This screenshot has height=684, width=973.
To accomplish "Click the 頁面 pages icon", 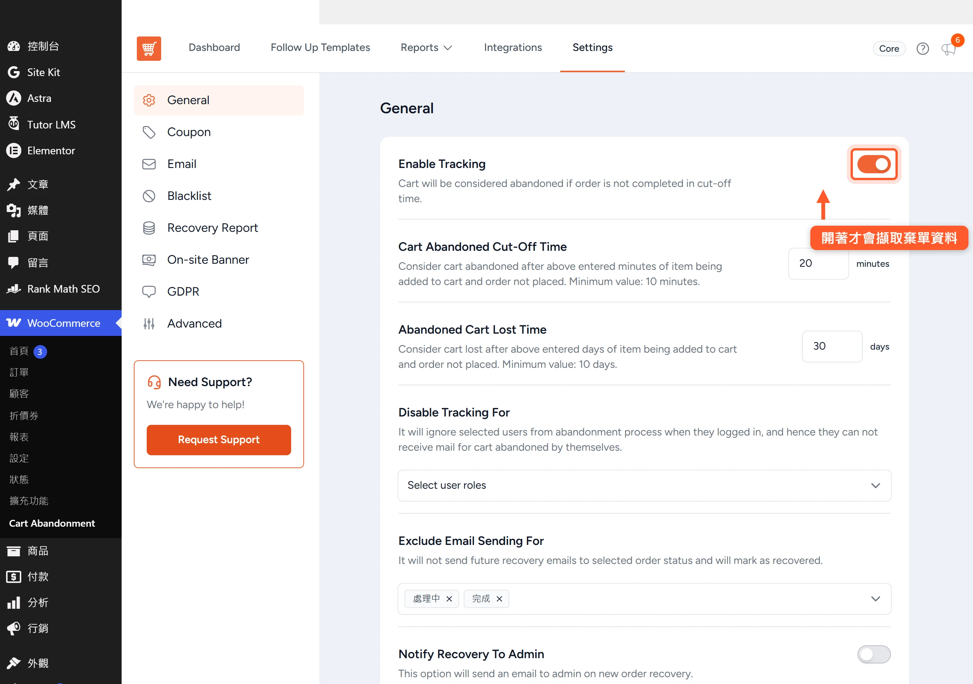I will (14, 236).
